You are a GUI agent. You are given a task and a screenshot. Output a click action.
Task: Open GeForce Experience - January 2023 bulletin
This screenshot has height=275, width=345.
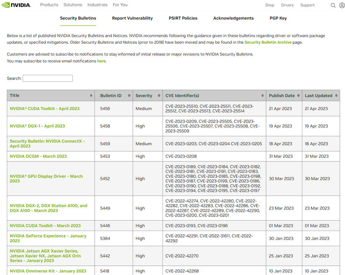pos(48,238)
